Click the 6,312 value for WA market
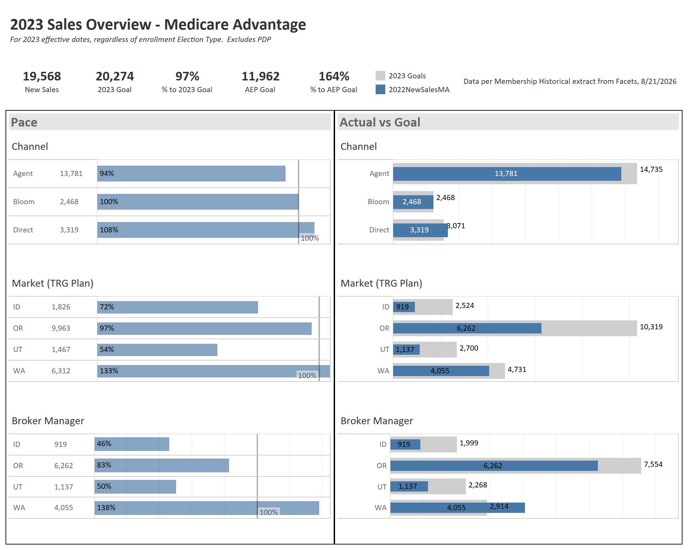This screenshot has height=550, width=688. click(61, 371)
